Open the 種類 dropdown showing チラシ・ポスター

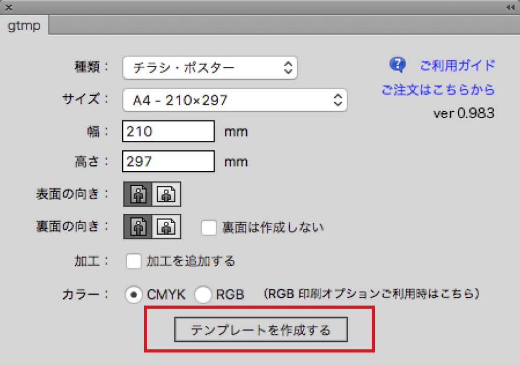210,67
